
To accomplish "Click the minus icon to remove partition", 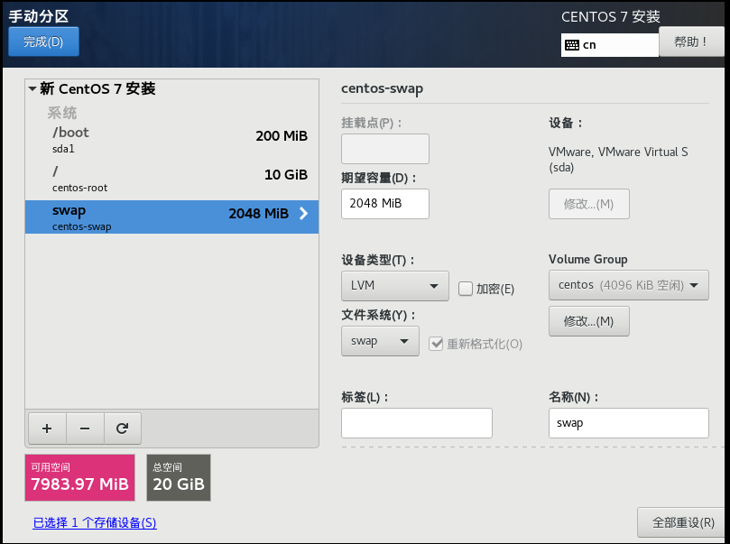I will coord(85,429).
